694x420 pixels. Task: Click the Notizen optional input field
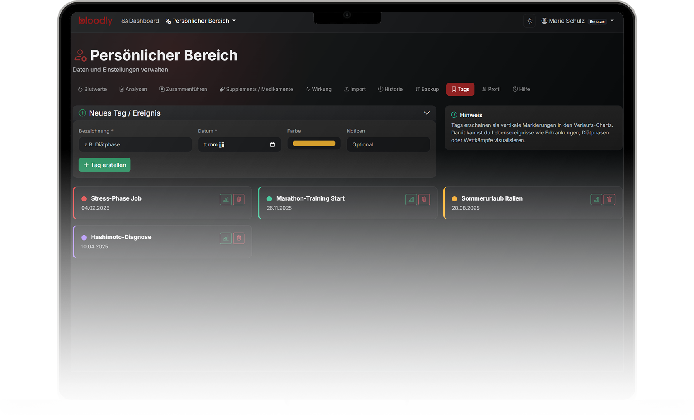[x=388, y=145]
